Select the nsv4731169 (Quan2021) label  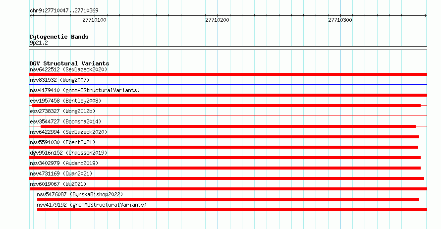[x=61, y=173]
